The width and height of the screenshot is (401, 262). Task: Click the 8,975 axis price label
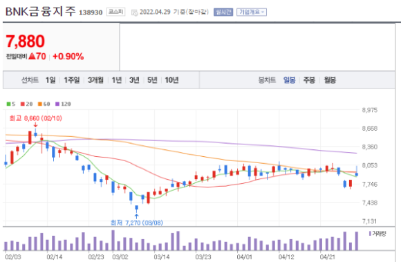click(x=370, y=110)
